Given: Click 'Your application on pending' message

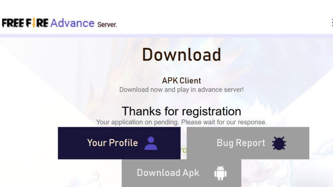Looking at the screenshot, I should click(x=181, y=122).
